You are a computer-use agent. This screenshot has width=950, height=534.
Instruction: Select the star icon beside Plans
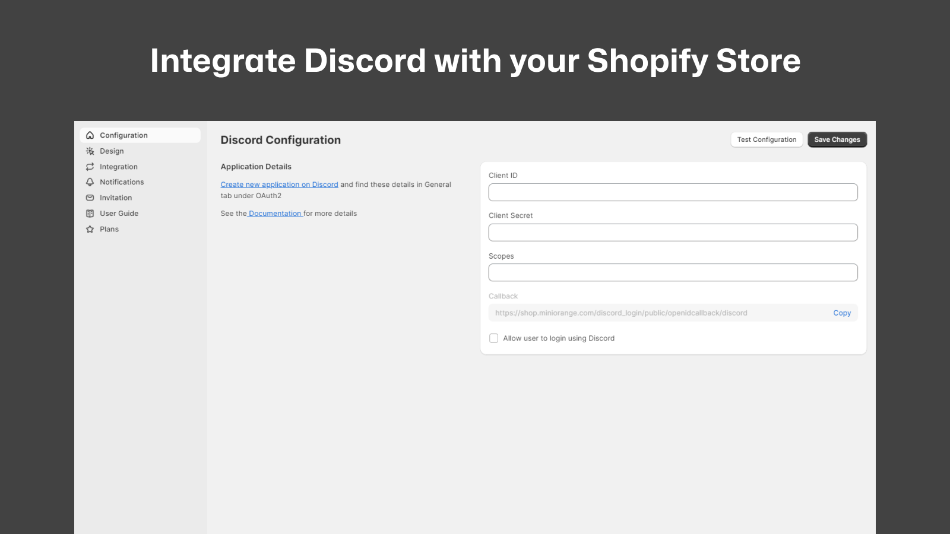[x=90, y=228]
